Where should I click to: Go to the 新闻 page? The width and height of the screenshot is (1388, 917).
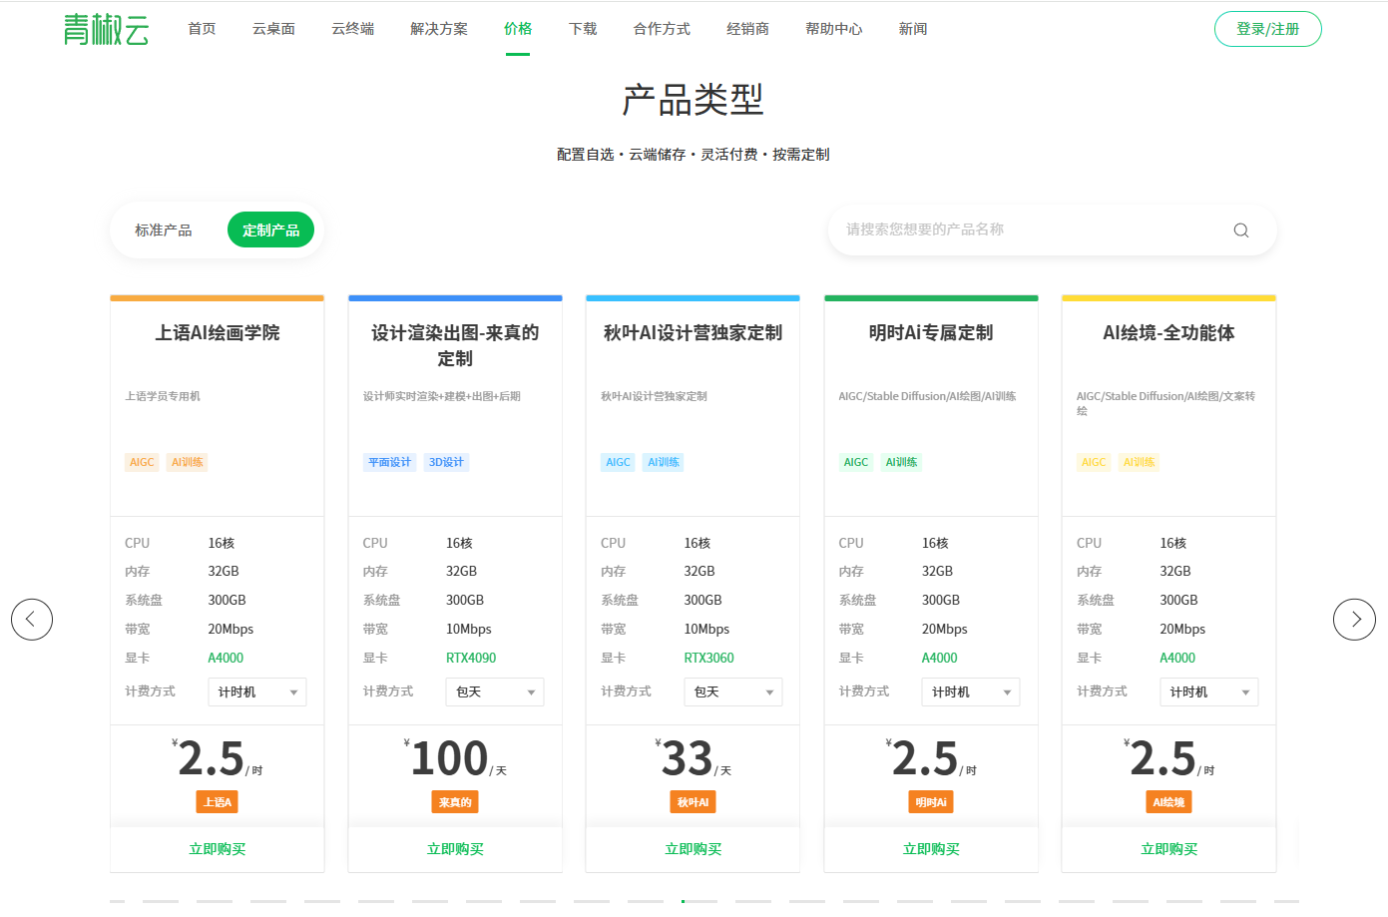[913, 29]
